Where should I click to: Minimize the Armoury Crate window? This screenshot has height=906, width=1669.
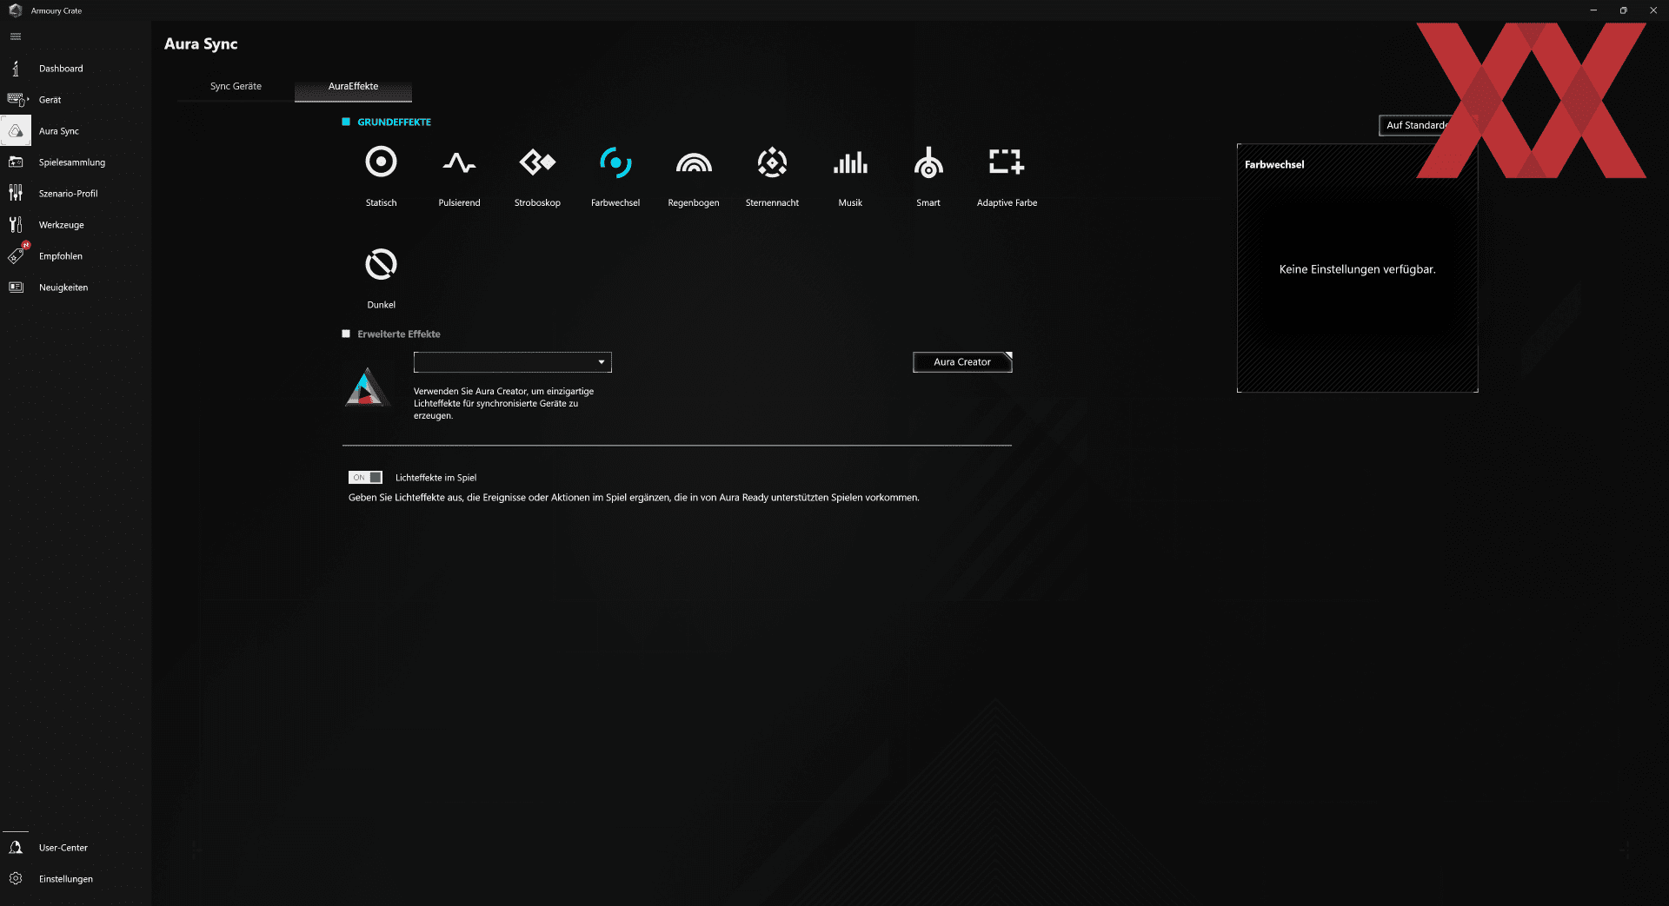[1593, 10]
